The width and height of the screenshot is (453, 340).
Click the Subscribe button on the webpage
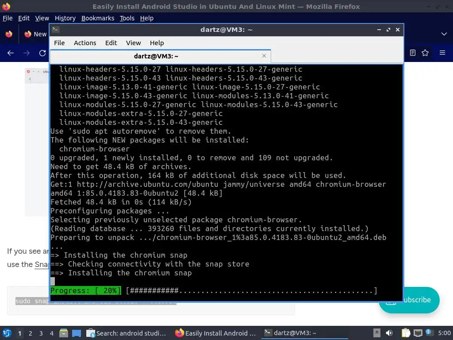click(421, 300)
